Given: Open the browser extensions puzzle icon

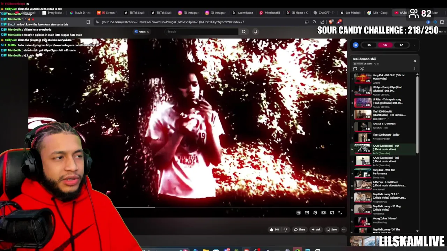Looking at the screenshot, I should pos(442,22).
